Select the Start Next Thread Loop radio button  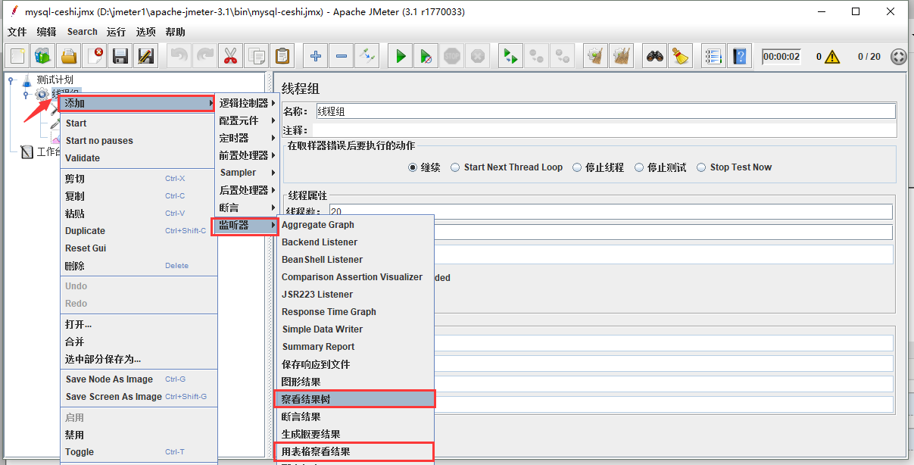(x=456, y=167)
